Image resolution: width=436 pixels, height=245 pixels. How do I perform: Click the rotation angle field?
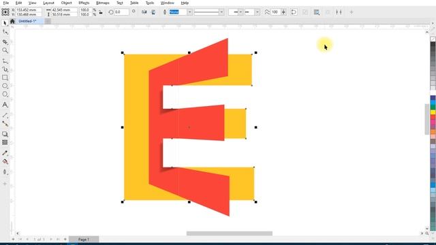tap(121, 12)
